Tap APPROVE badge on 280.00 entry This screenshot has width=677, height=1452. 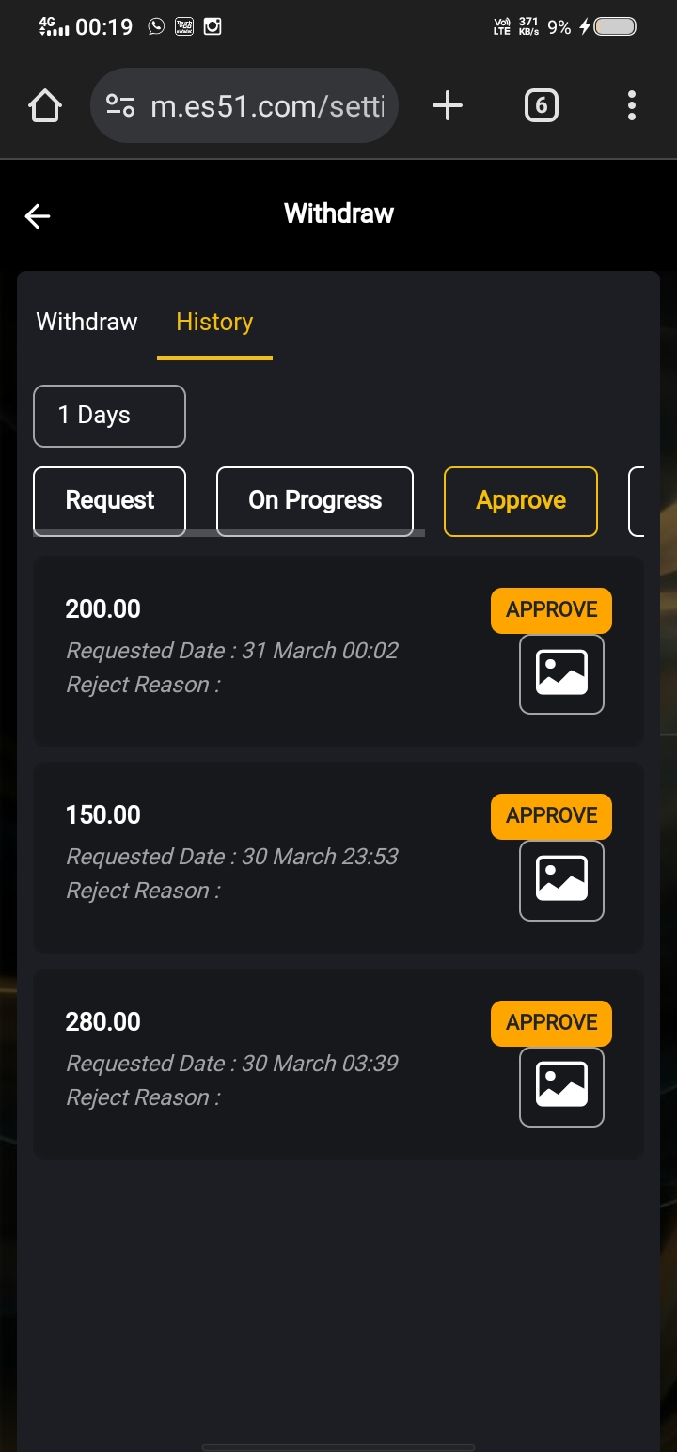tap(551, 1023)
